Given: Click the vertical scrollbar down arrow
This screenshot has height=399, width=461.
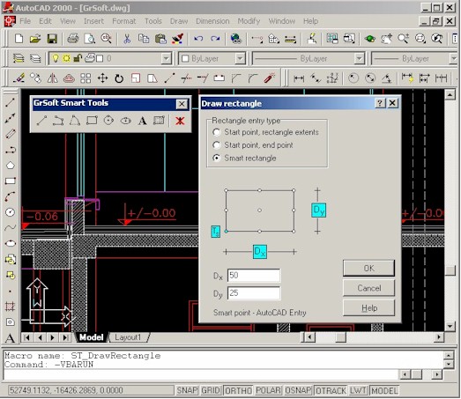Looking at the screenshot, I should (x=450, y=326).
